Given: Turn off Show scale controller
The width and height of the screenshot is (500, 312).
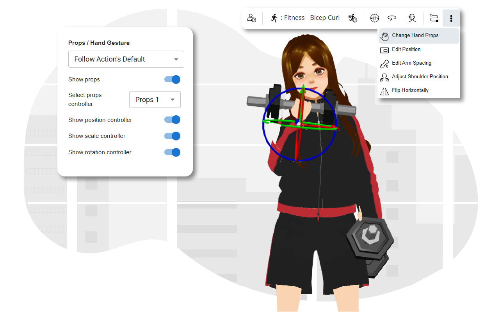Looking at the screenshot, I should (x=172, y=136).
